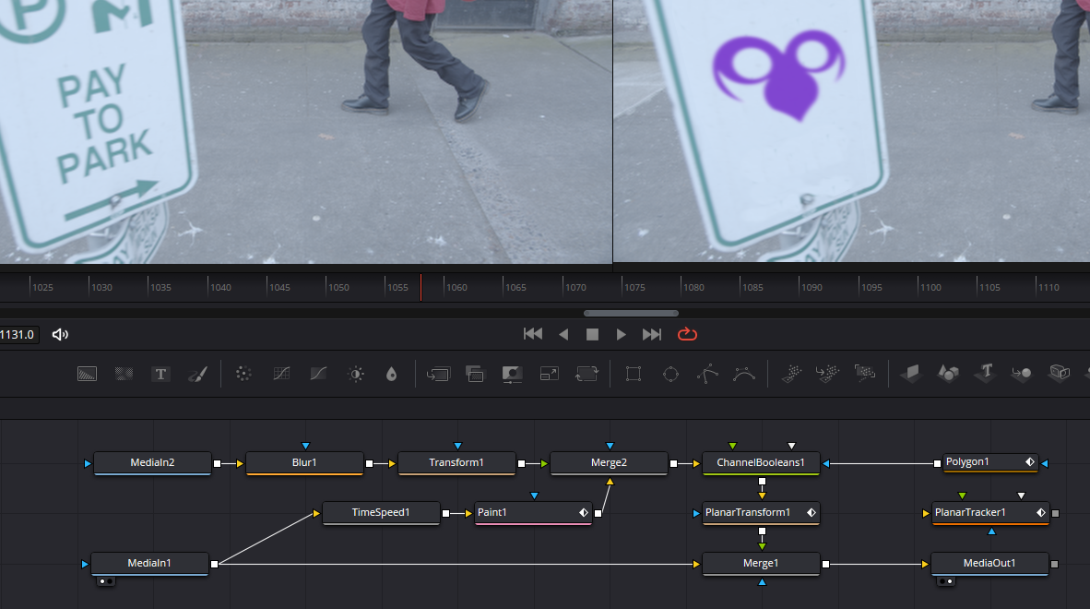Select the Paint1 node
The image size is (1090, 609).
pos(533,513)
